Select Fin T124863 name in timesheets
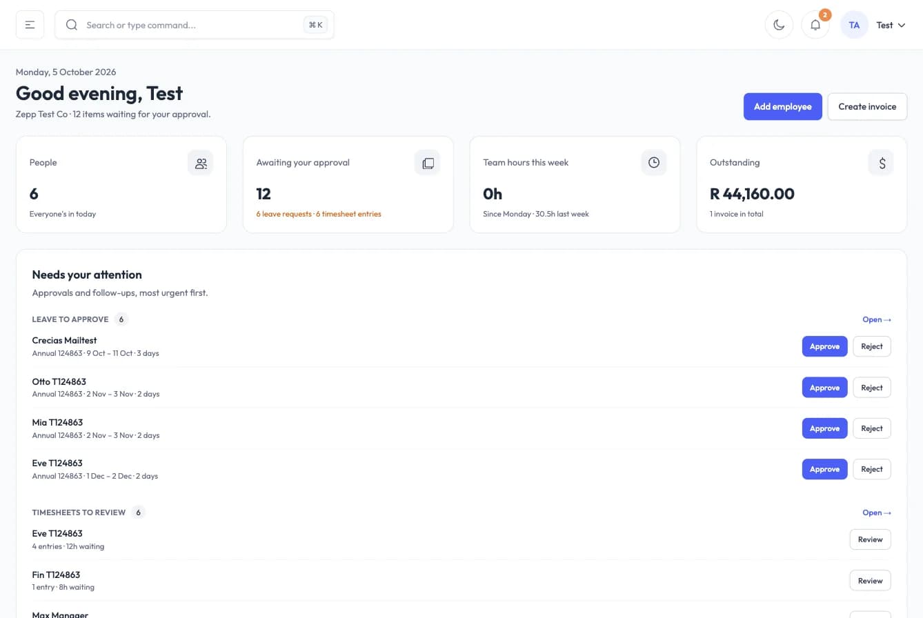This screenshot has width=923, height=618. tap(56, 575)
